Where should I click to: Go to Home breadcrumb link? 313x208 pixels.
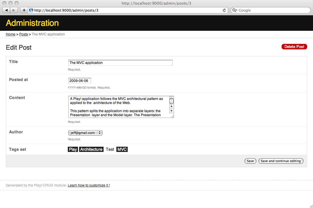click(10, 34)
